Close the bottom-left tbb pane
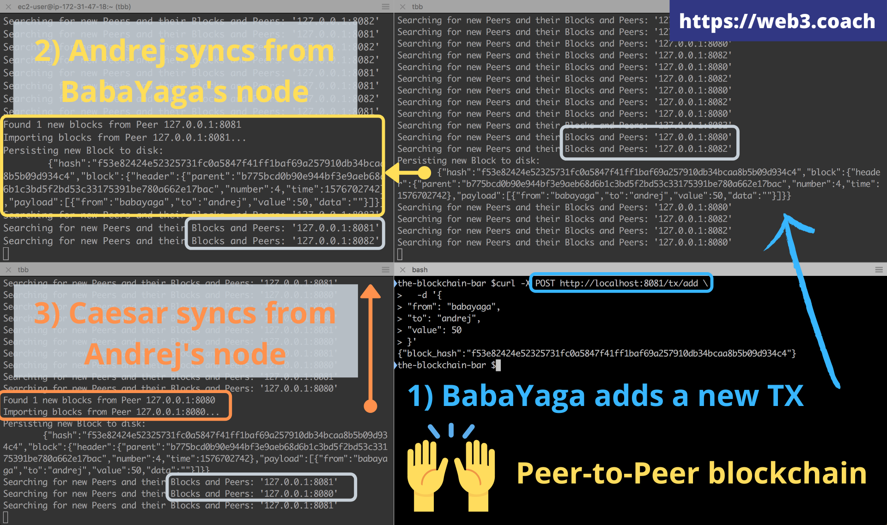The width and height of the screenshot is (887, 525). (8, 269)
